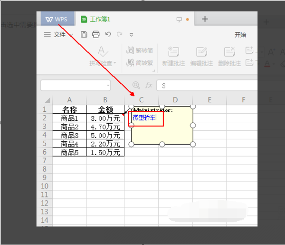Select column F header
Image resolution: width=285 pixels, height=245 pixels.
click(x=242, y=100)
